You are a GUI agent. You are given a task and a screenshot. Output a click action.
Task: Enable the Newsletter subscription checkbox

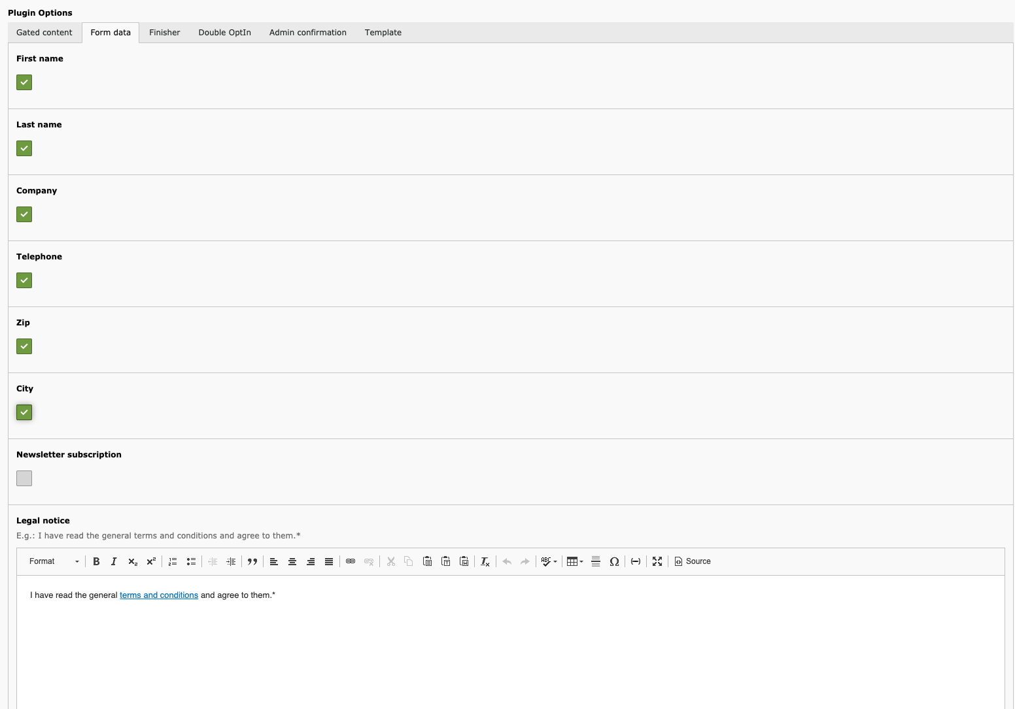[24, 478]
